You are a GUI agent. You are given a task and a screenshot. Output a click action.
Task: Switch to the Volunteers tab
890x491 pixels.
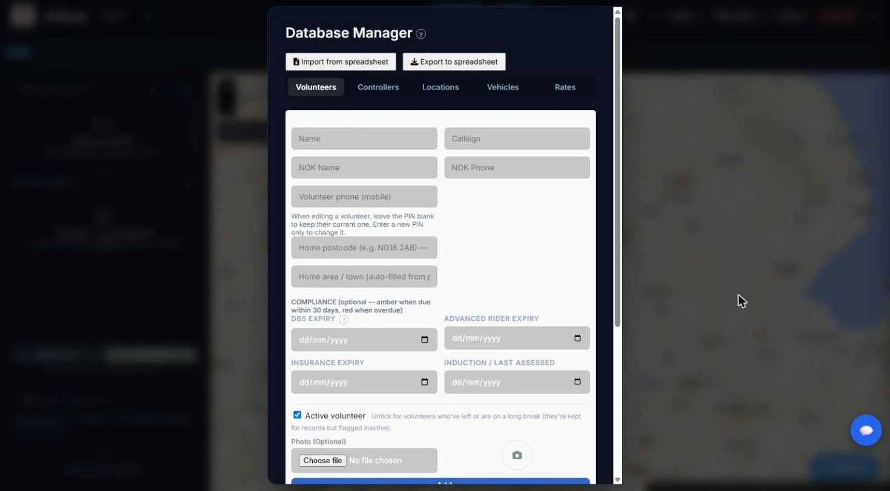coord(316,87)
